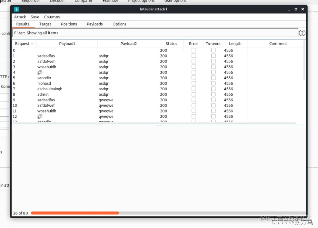Click the 4556 length value of request 11
This screenshot has width=318, height=228.
click(x=228, y=111)
